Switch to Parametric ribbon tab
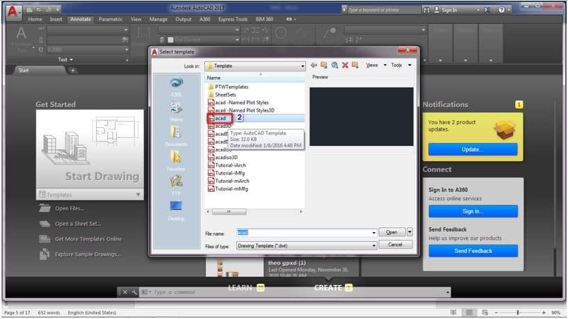This screenshot has height=319, width=568. click(111, 19)
